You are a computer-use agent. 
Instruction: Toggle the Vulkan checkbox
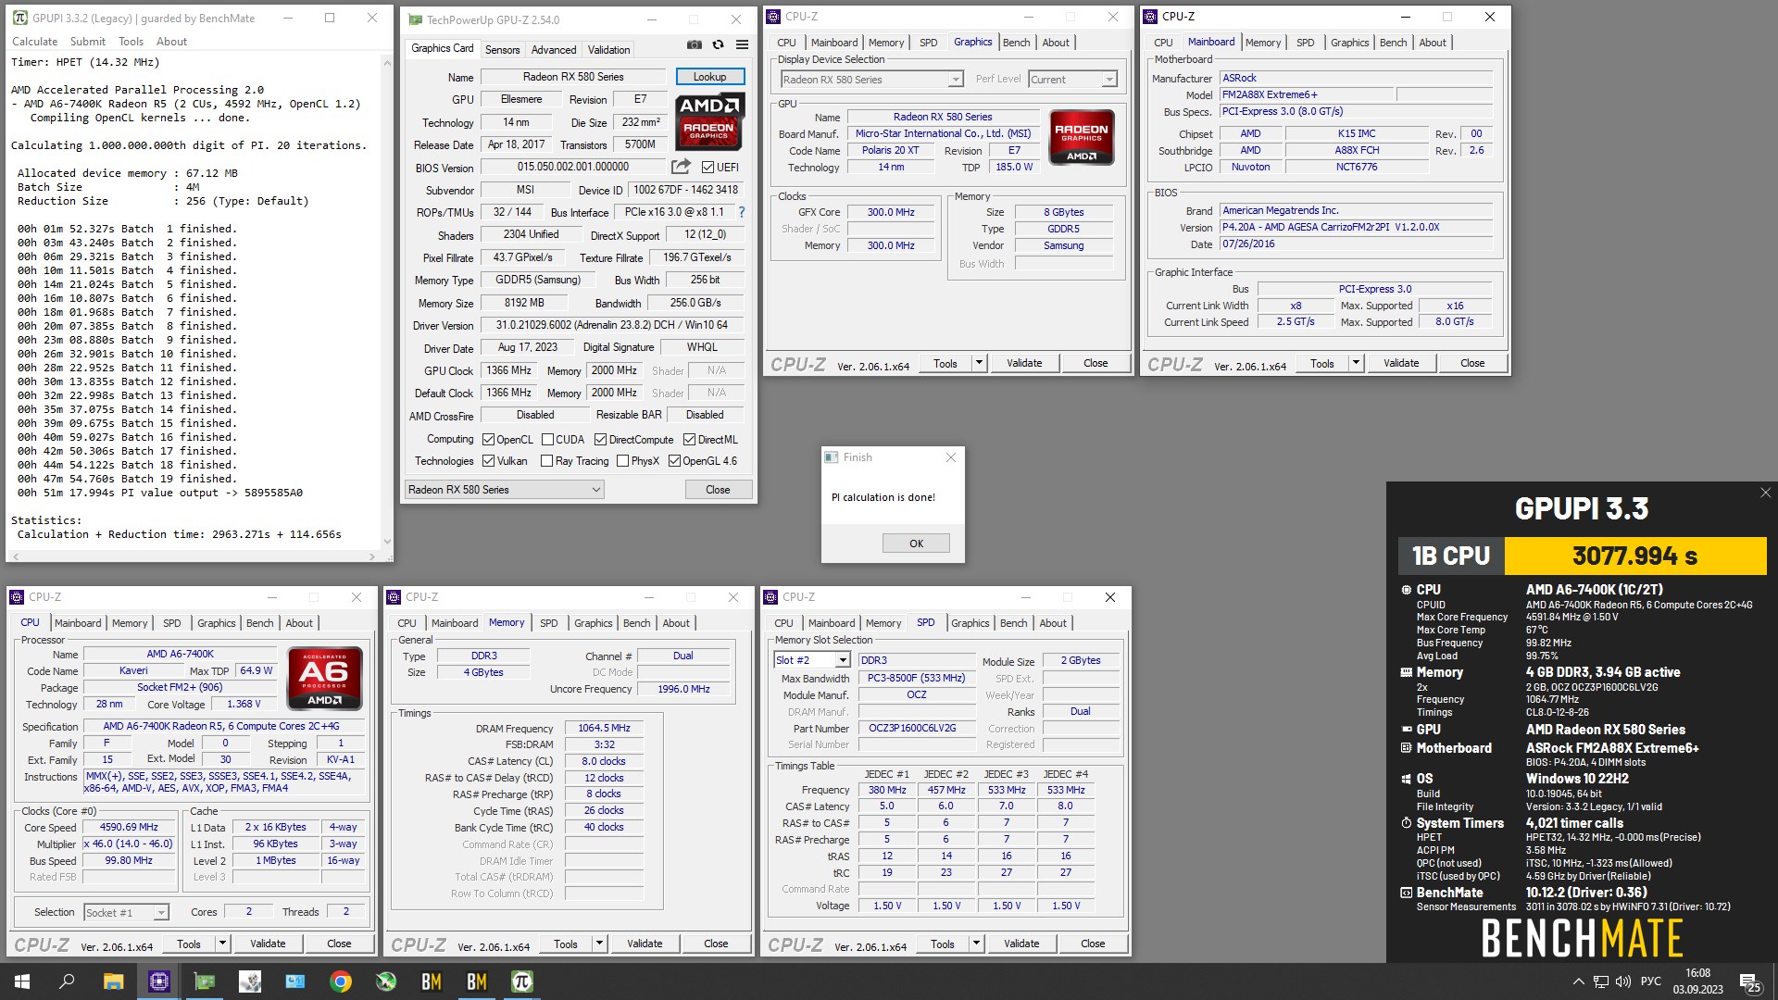pyautogui.click(x=488, y=461)
